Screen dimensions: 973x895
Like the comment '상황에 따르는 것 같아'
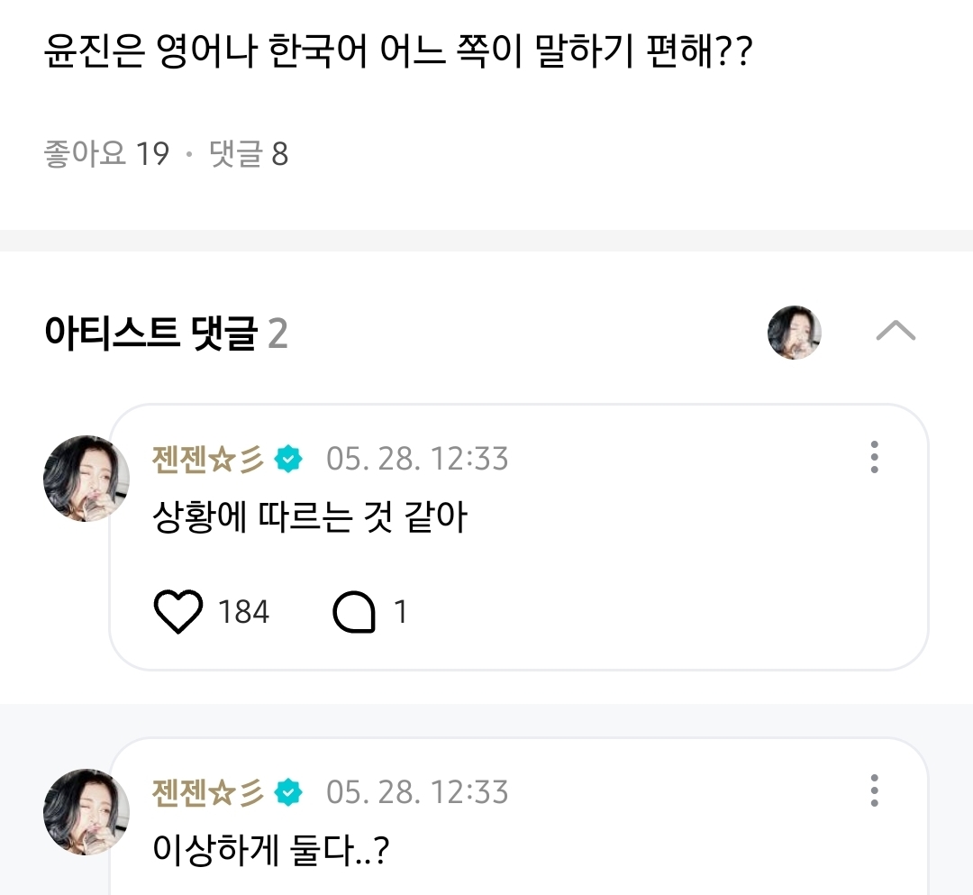pyautogui.click(x=178, y=613)
